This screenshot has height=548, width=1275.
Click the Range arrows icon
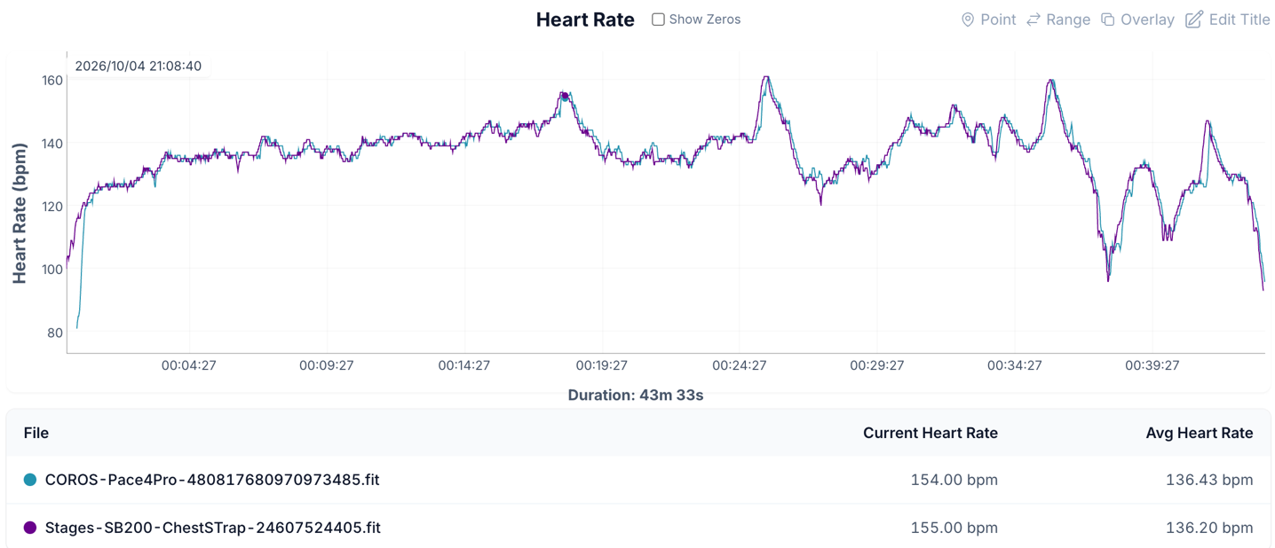(x=1033, y=20)
